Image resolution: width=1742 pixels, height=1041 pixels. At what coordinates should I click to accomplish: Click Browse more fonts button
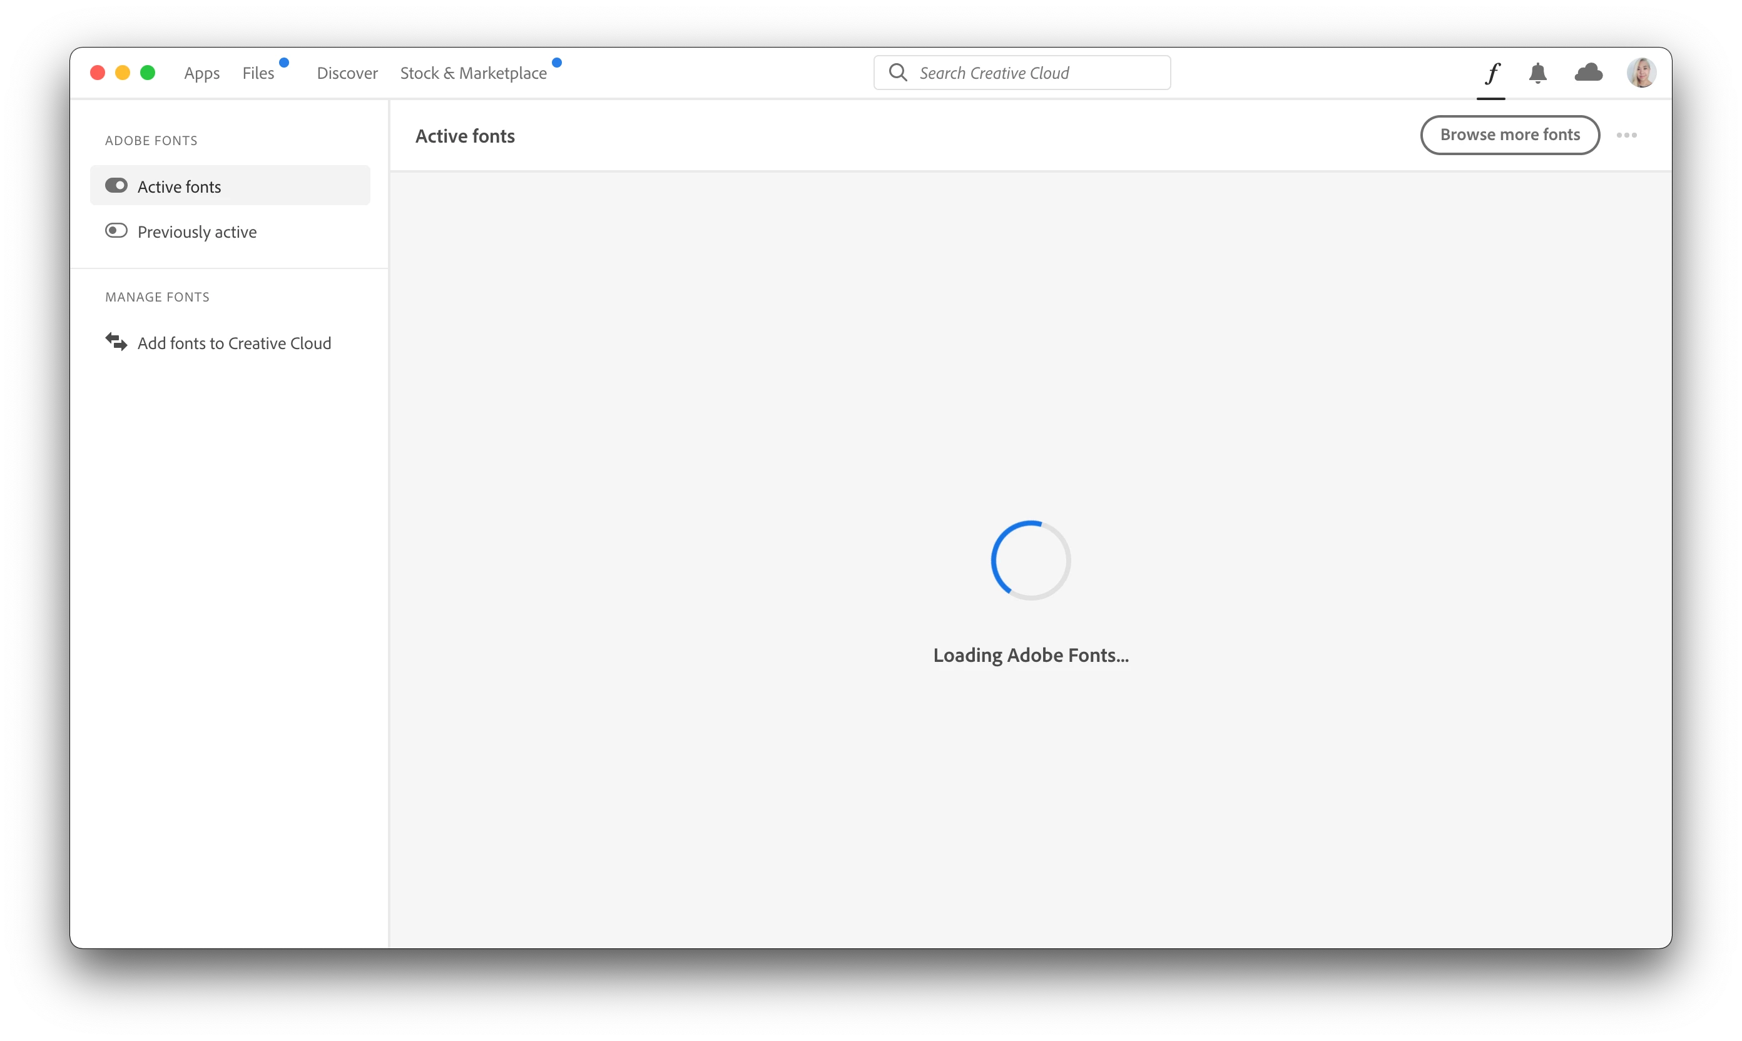(x=1509, y=135)
